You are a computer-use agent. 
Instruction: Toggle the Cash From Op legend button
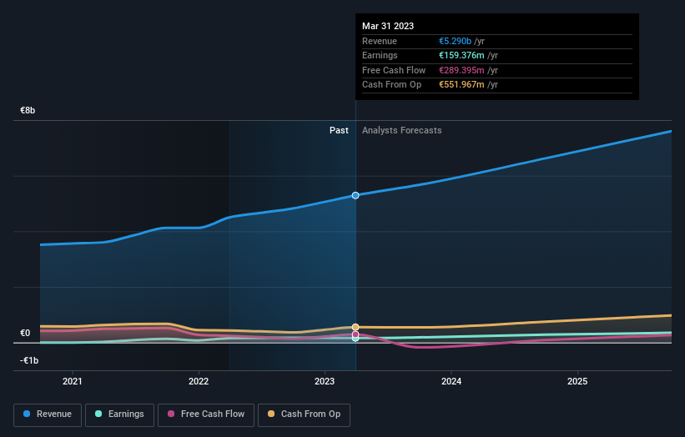(304, 414)
